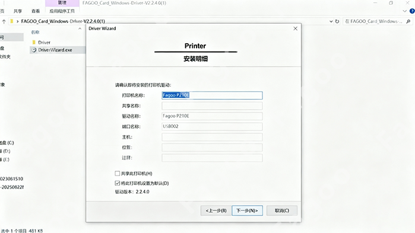Expand the ribbon chevron near help icon
This screenshot has height=233, width=415.
404,11
